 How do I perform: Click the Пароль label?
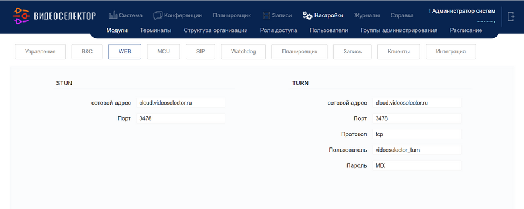(357, 165)
